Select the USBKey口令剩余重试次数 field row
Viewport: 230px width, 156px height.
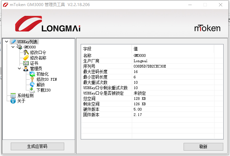(x=152, y=88)
